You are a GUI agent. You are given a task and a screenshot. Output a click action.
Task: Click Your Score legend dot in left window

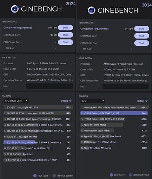coord(35,176)
